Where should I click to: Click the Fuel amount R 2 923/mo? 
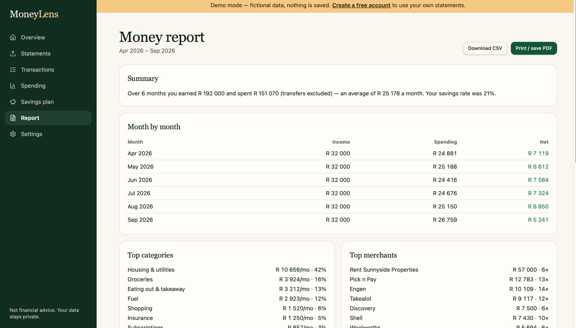pos(294,299)
